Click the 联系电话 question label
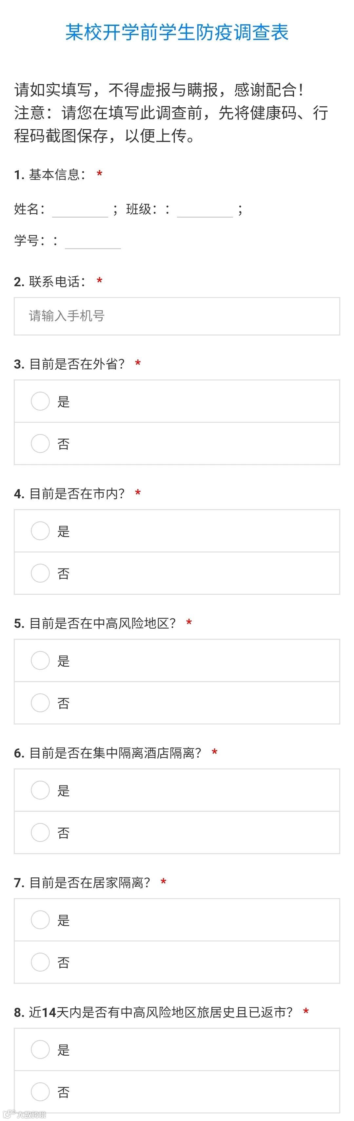 tap(56, 282)
